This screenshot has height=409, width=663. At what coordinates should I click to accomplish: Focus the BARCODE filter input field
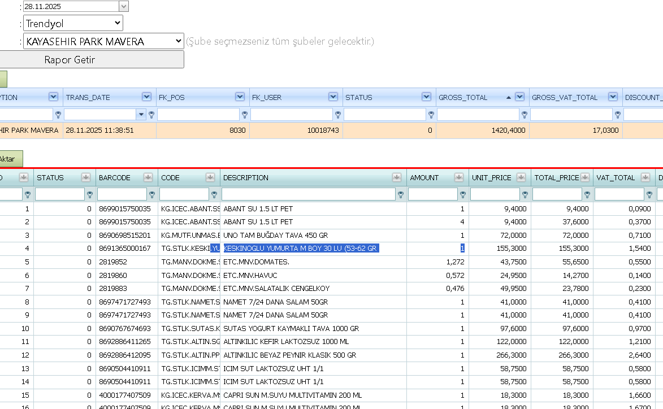pyautogui.click(x=122, y=194)
